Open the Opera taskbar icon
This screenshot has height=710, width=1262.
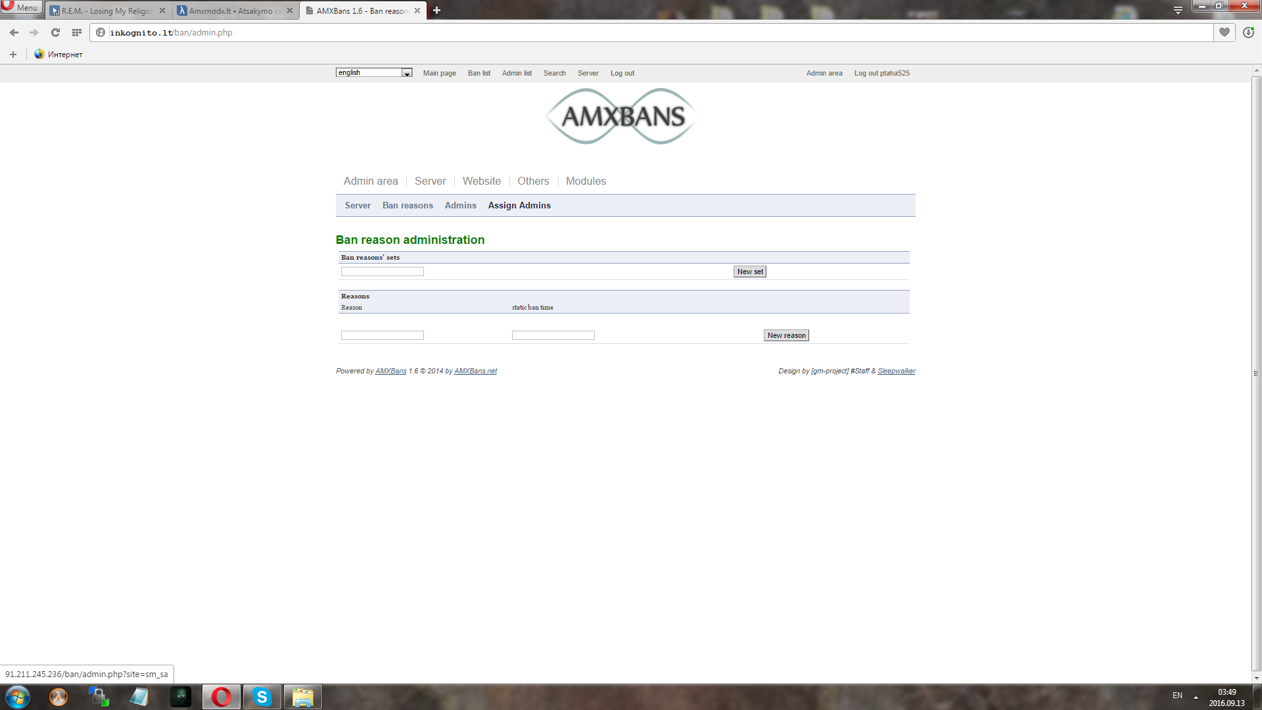(x=222, y=697)
